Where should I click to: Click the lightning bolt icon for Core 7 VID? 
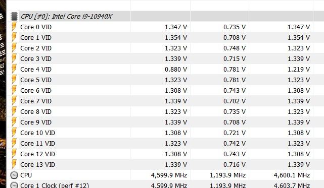pyautogui.click(x=14, y=101)
